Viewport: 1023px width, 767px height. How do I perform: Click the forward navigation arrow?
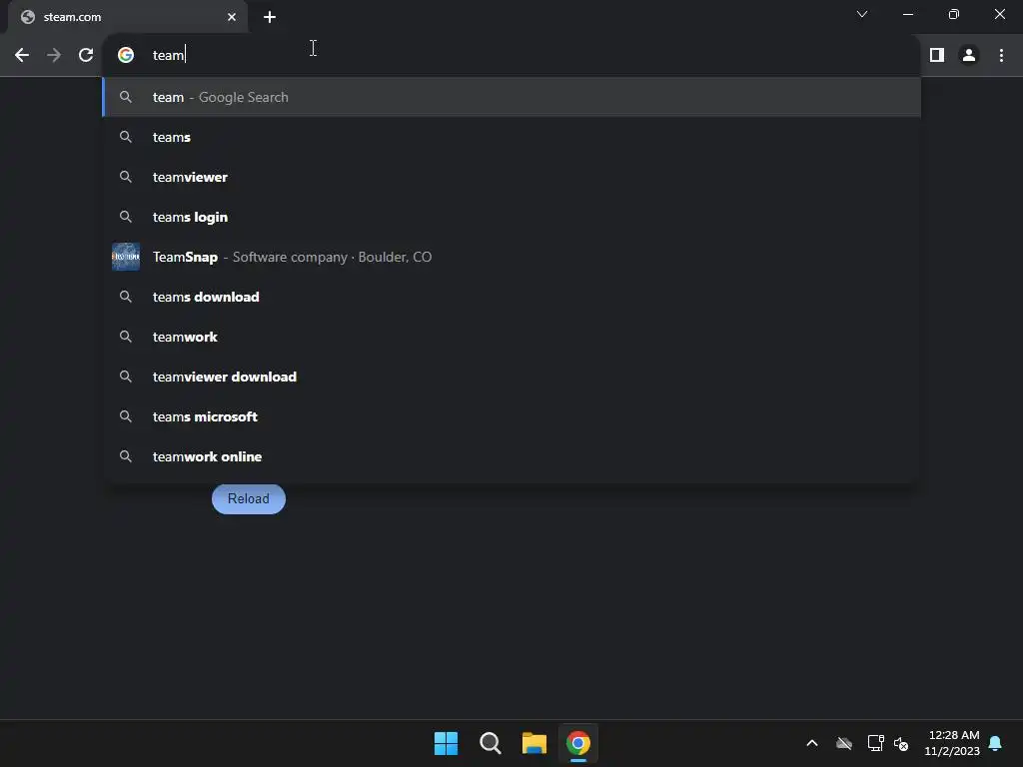(54, 56)
